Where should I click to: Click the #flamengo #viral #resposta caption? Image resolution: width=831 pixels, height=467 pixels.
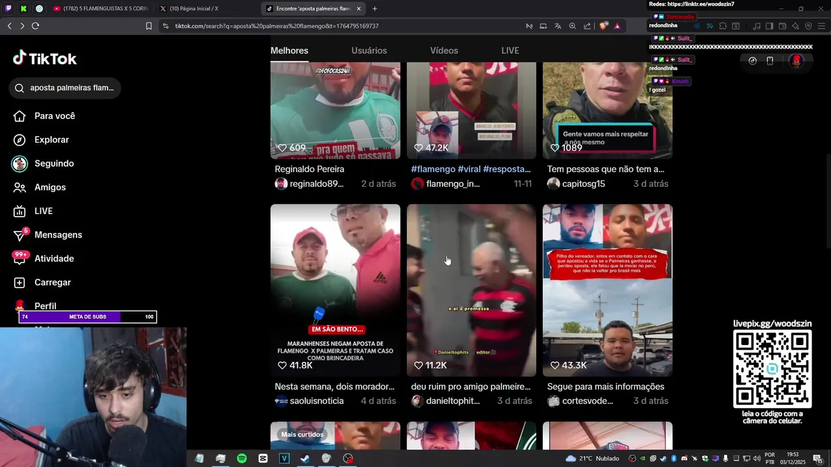tap(471, 169)
